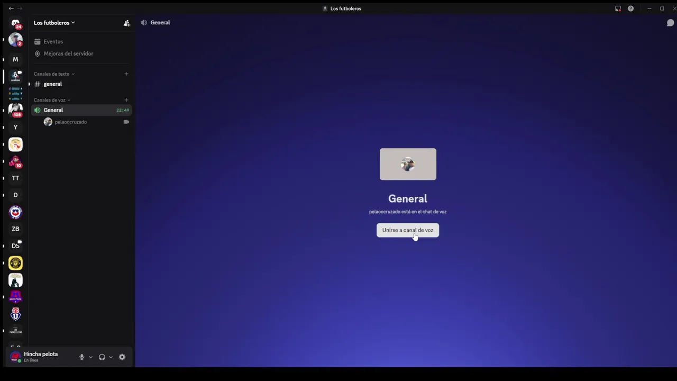Open the server with badge 10
The image size is (677, 381).
15,161
